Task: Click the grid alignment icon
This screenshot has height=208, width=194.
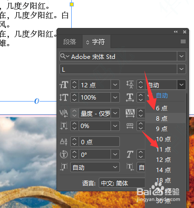Action: (x=130, y=126)
